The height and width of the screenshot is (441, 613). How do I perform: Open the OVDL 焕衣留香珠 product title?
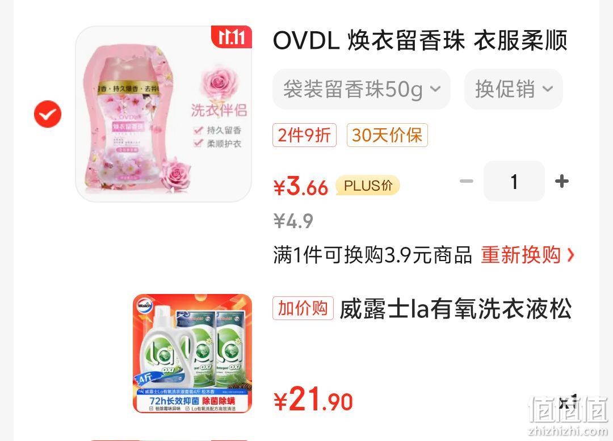pos(420,40)
